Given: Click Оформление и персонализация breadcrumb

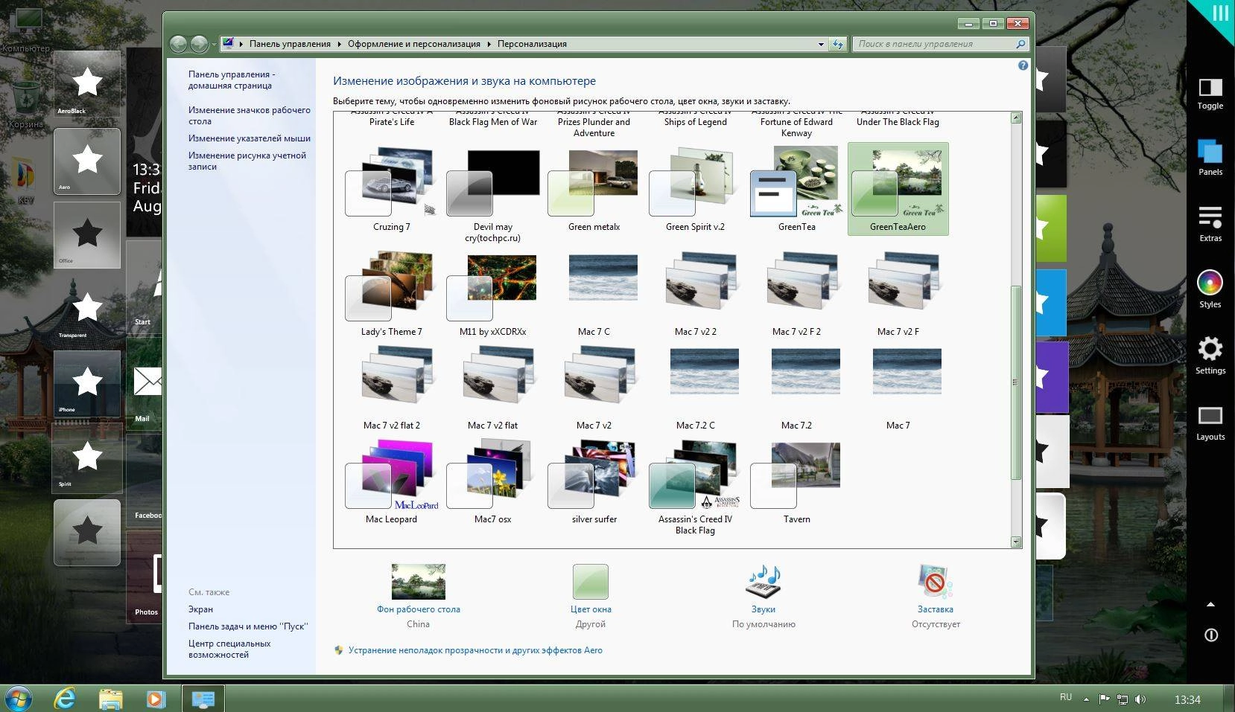Looking at the screenshot, I should tap(413, 44).
